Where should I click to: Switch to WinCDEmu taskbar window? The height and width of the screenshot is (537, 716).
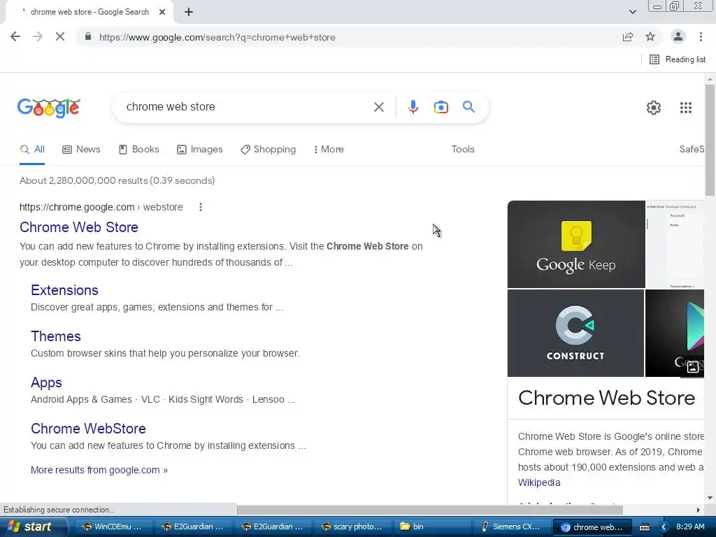pos(112,527)
